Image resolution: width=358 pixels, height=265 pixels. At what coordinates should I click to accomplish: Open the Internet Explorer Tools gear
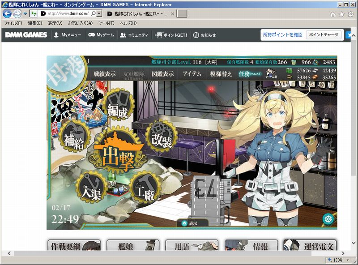[350, 14]
